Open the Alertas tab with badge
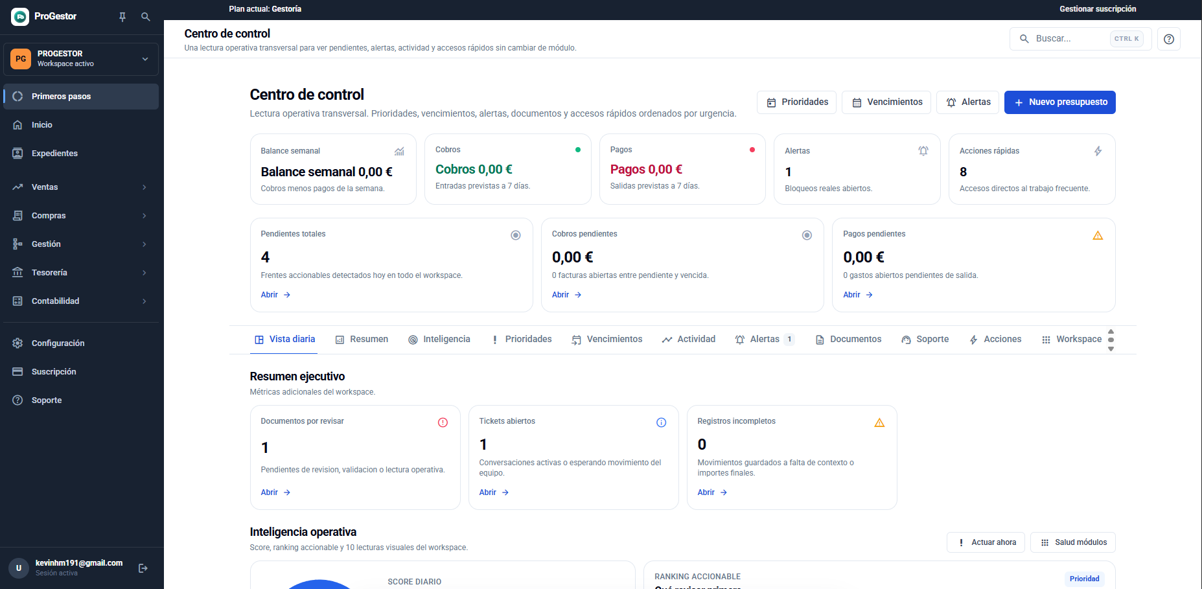This screenshot has width=1202, height=589. pos(765,340)
